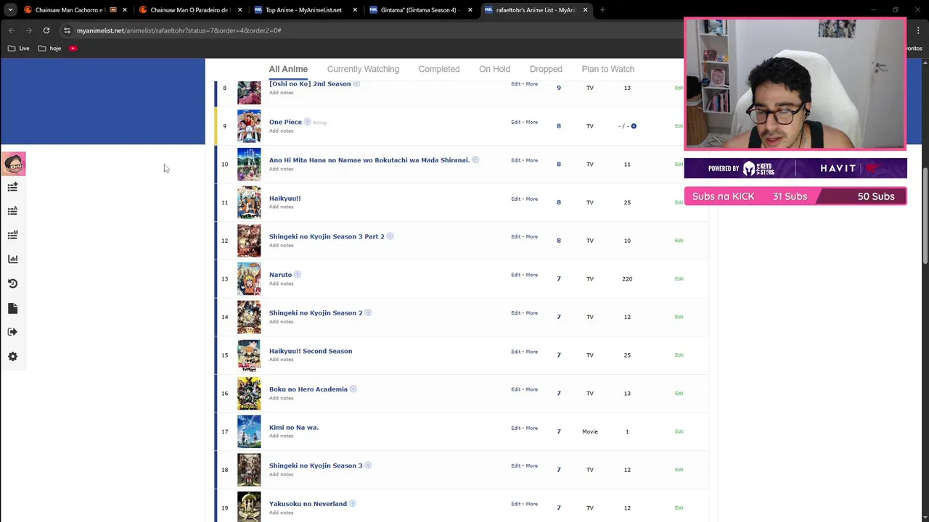The height and width of the screenshot is (522, 929).
Task: Click score 8 on Ano Hi Mita Hana row
Action: [x=559, y=165]
